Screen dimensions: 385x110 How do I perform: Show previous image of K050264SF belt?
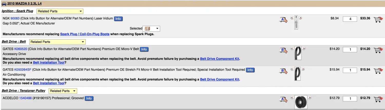[x=292, y=69]
